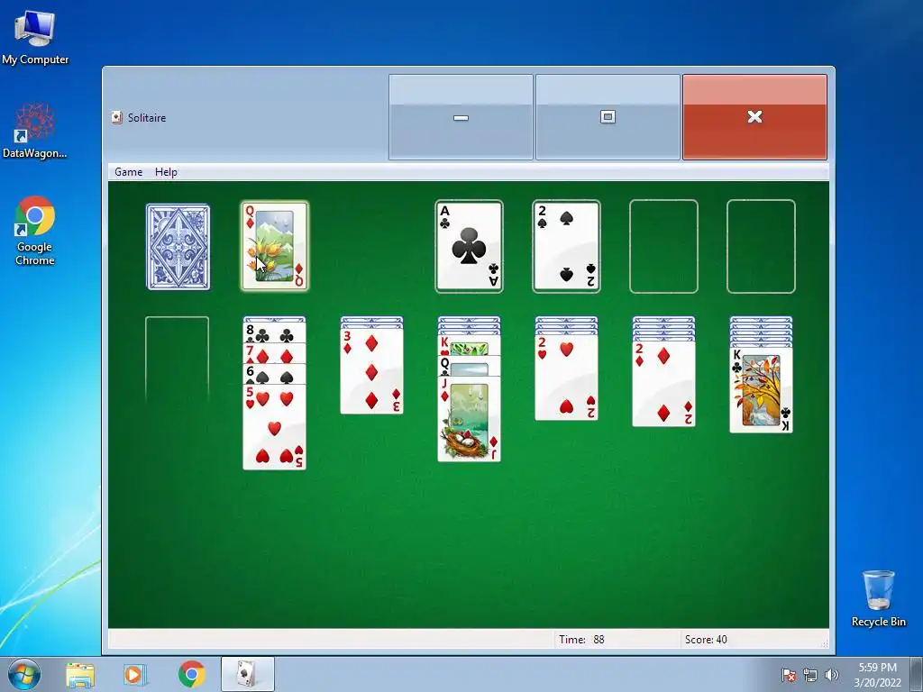Viewport: 923px width, 692px height.
Task: Minimize the Solitaire window
Action: [461, 117]
